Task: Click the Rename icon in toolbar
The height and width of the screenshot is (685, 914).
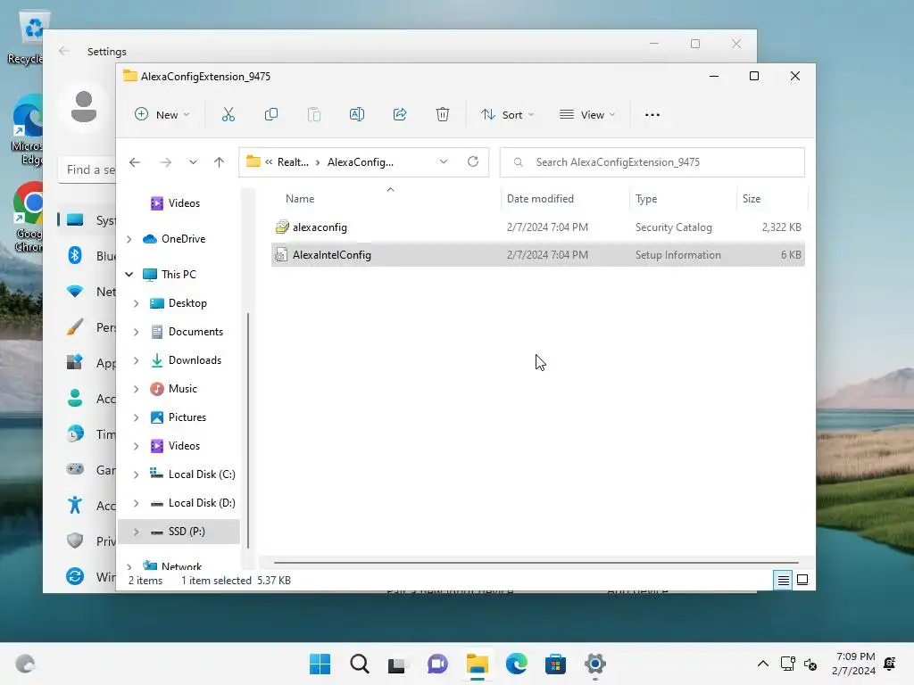Action: 357,115
